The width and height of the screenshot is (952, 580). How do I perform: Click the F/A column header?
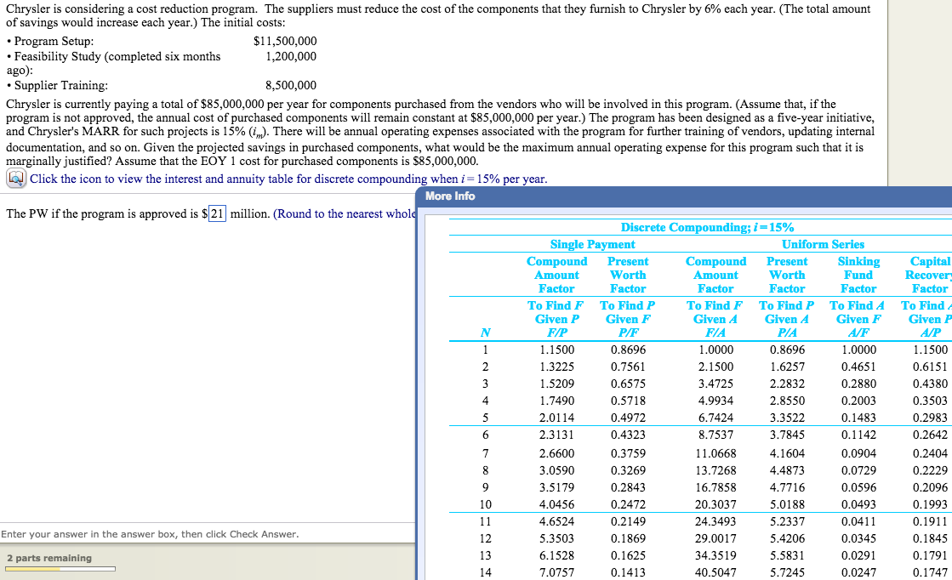[x=715, y=333]
